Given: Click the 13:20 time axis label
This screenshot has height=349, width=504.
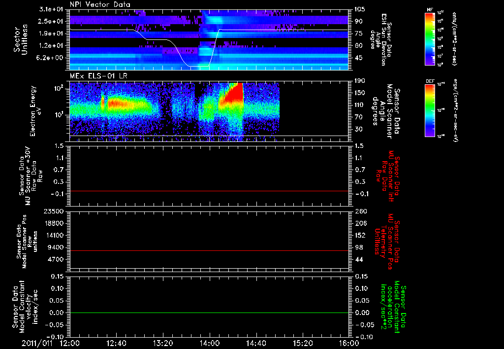Looking at the screenshot, I should pyautogui.click(x=163, y=344).
